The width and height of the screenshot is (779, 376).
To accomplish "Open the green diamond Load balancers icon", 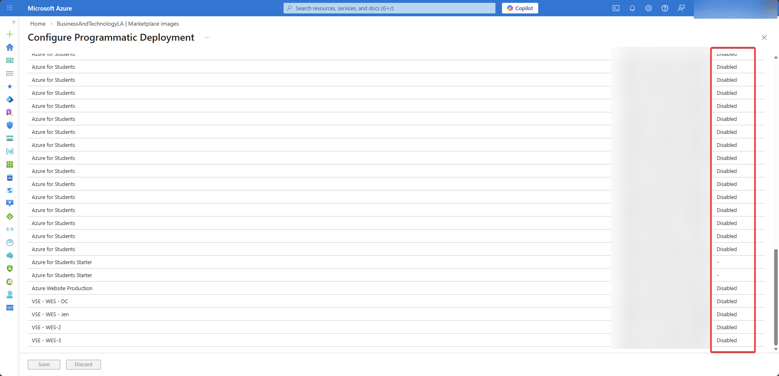I will click(10, 216).
